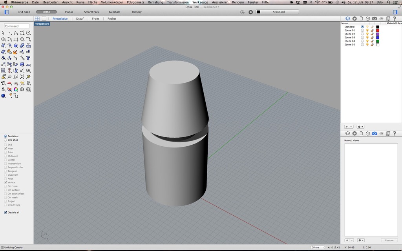
Task: Open the CPlane coordinate dropdown
Action: [x=317, y=247]
